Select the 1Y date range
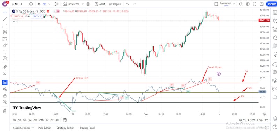 (x=47, y=120)
